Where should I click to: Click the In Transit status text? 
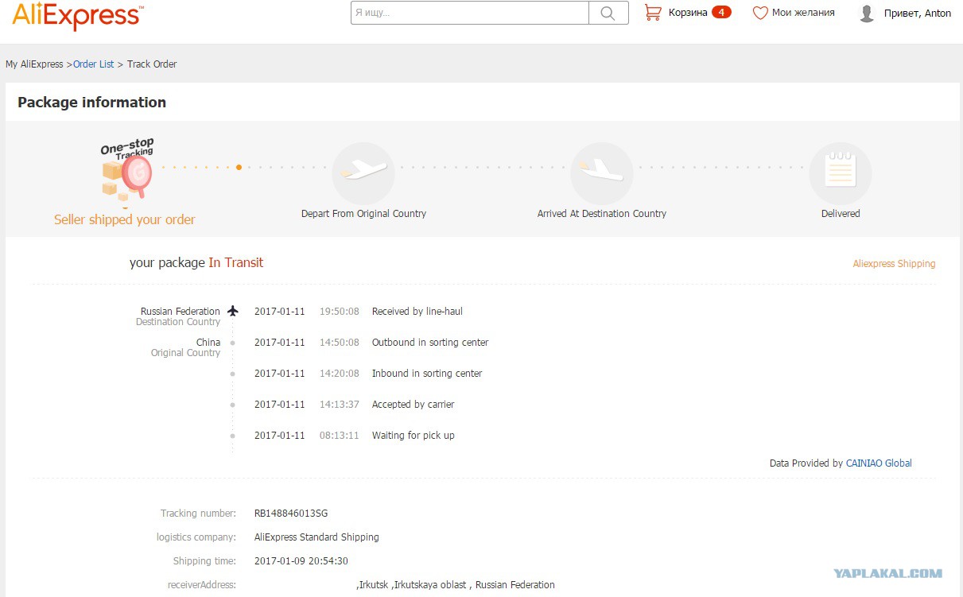[x=235, y=263]
